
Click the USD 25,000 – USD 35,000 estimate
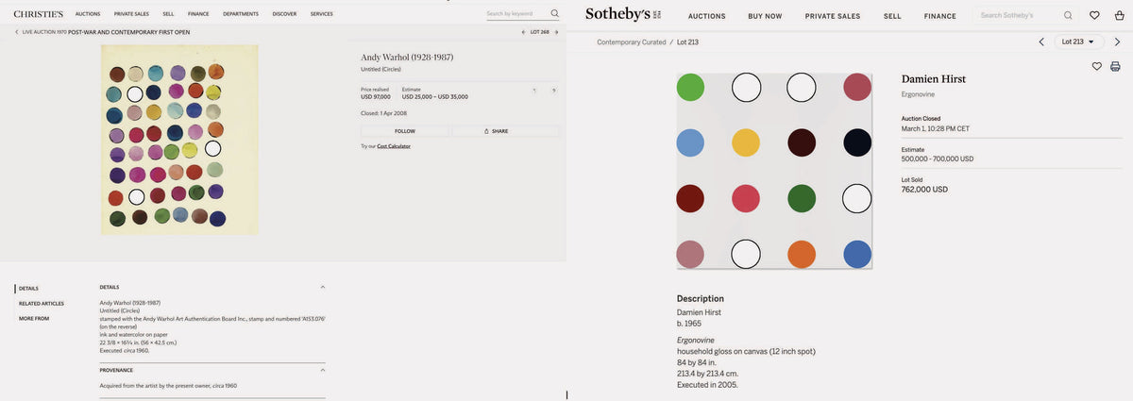pos(435,96)
